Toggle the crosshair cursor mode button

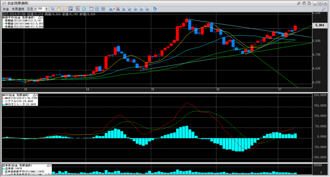78,9
